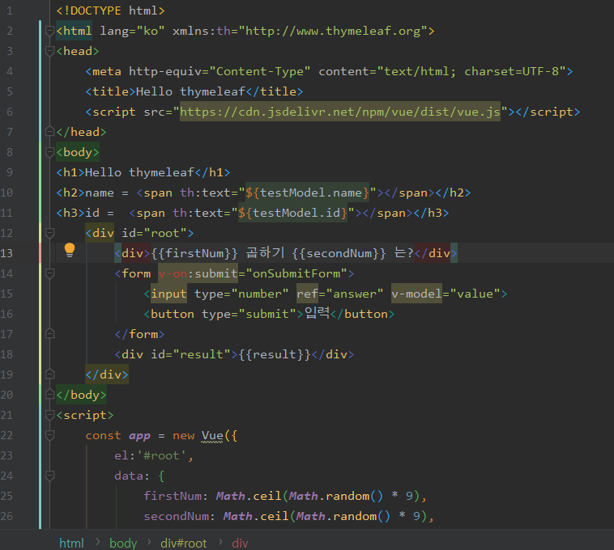Click line number 22 in the gutter
This screenshot has height=550, width=614.
(x=6, y=435)
